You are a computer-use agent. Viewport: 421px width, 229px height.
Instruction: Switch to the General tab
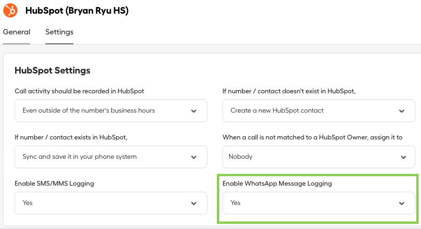point(17,32)
